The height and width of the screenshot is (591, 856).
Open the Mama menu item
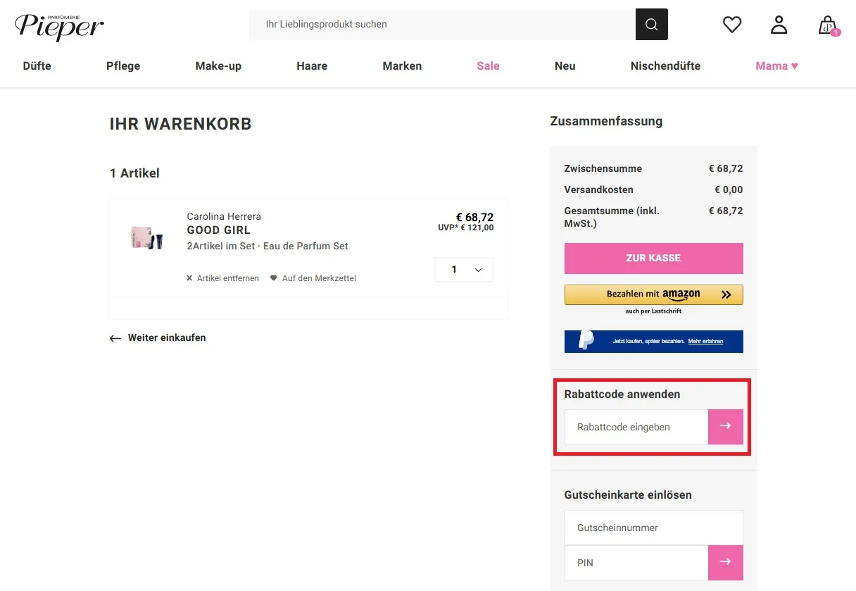point(776,66)
